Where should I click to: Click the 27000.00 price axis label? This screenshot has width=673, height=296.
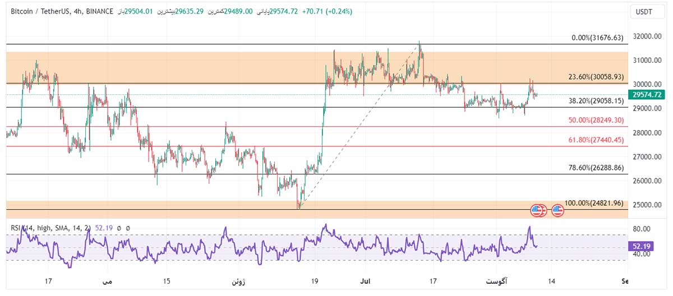648,157
